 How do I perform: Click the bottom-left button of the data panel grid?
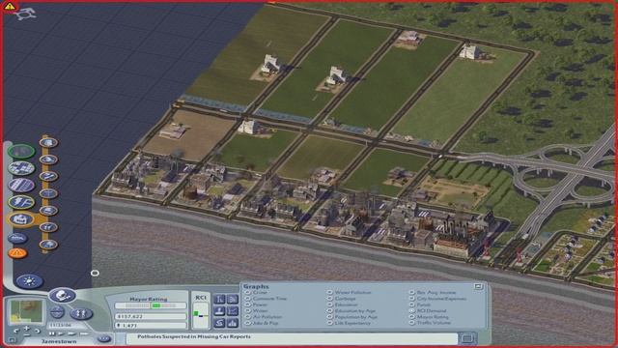219,323
